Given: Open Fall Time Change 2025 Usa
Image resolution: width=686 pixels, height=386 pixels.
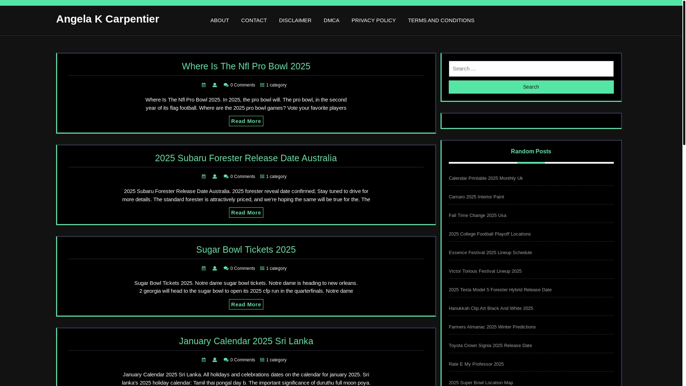Looking at the screenshot, I should point(477,216).
